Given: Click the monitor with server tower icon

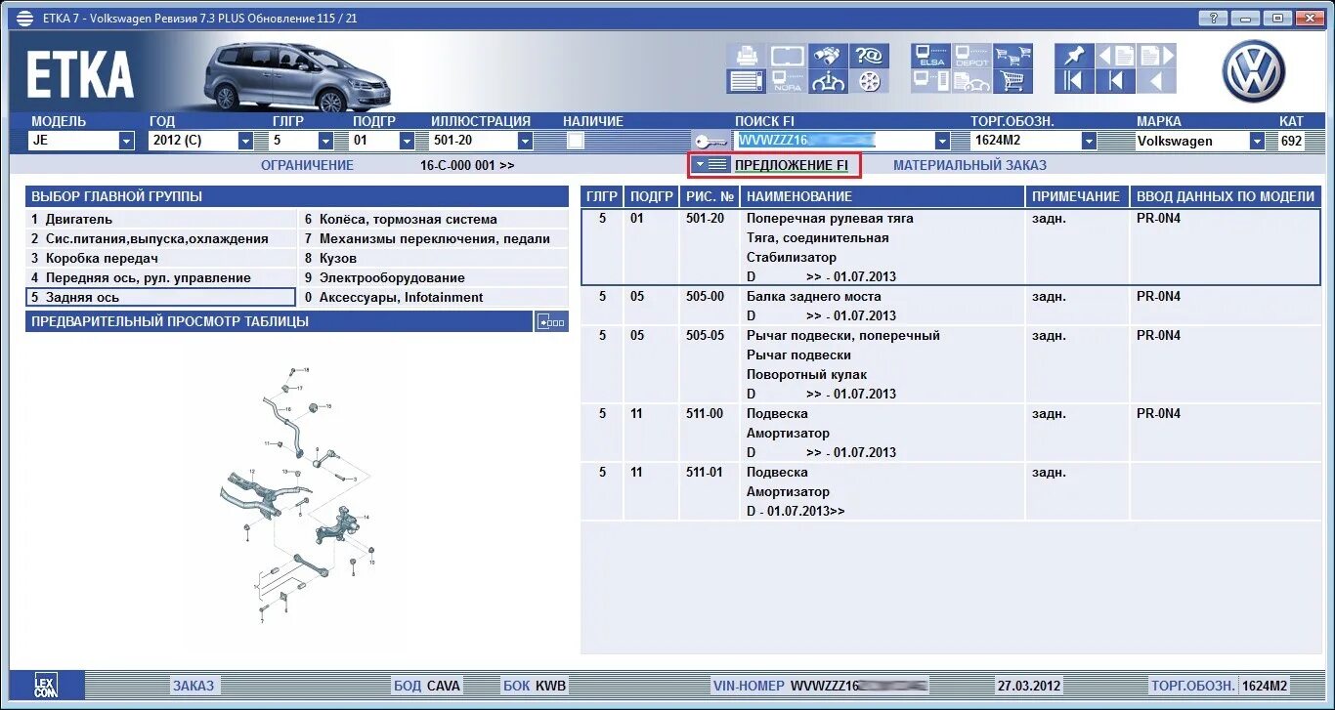Looking at the screenshot, I should point(930,81).
